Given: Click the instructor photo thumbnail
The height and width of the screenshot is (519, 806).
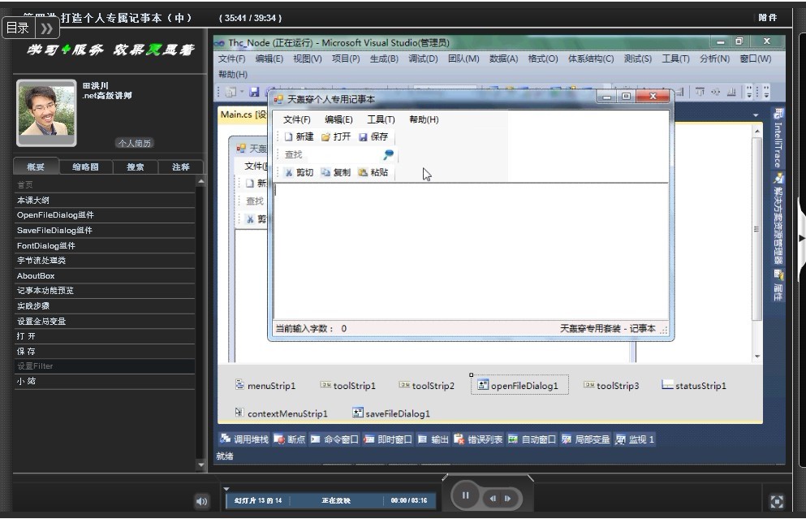Looking at the screenshot, I should pyautogui.click(x=46, y=113).
